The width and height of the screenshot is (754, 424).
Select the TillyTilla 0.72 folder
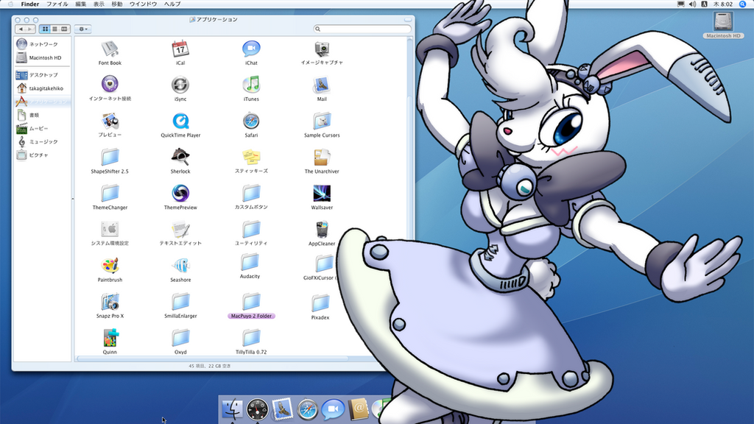click(251, 338)
